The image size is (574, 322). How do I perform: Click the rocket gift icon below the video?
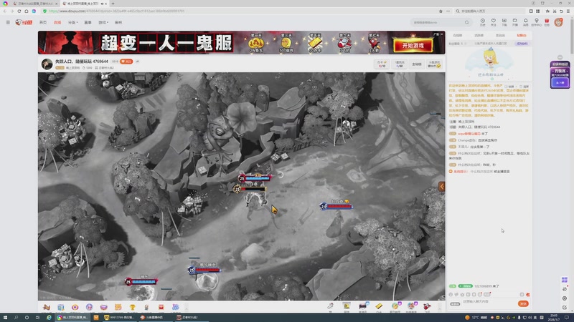(x=427, y=307)
